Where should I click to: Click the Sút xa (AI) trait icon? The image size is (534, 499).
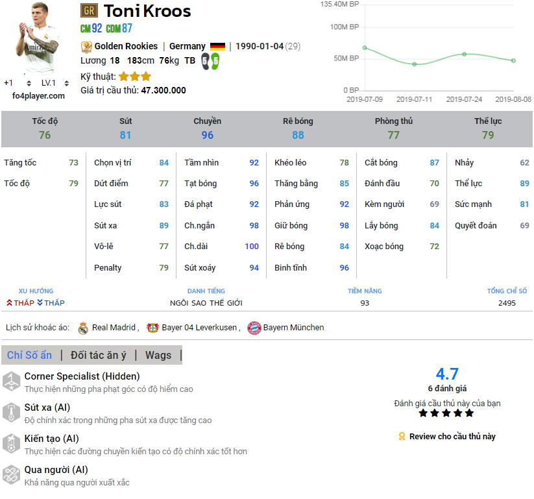pyautogui.click(x=11, y=413)
